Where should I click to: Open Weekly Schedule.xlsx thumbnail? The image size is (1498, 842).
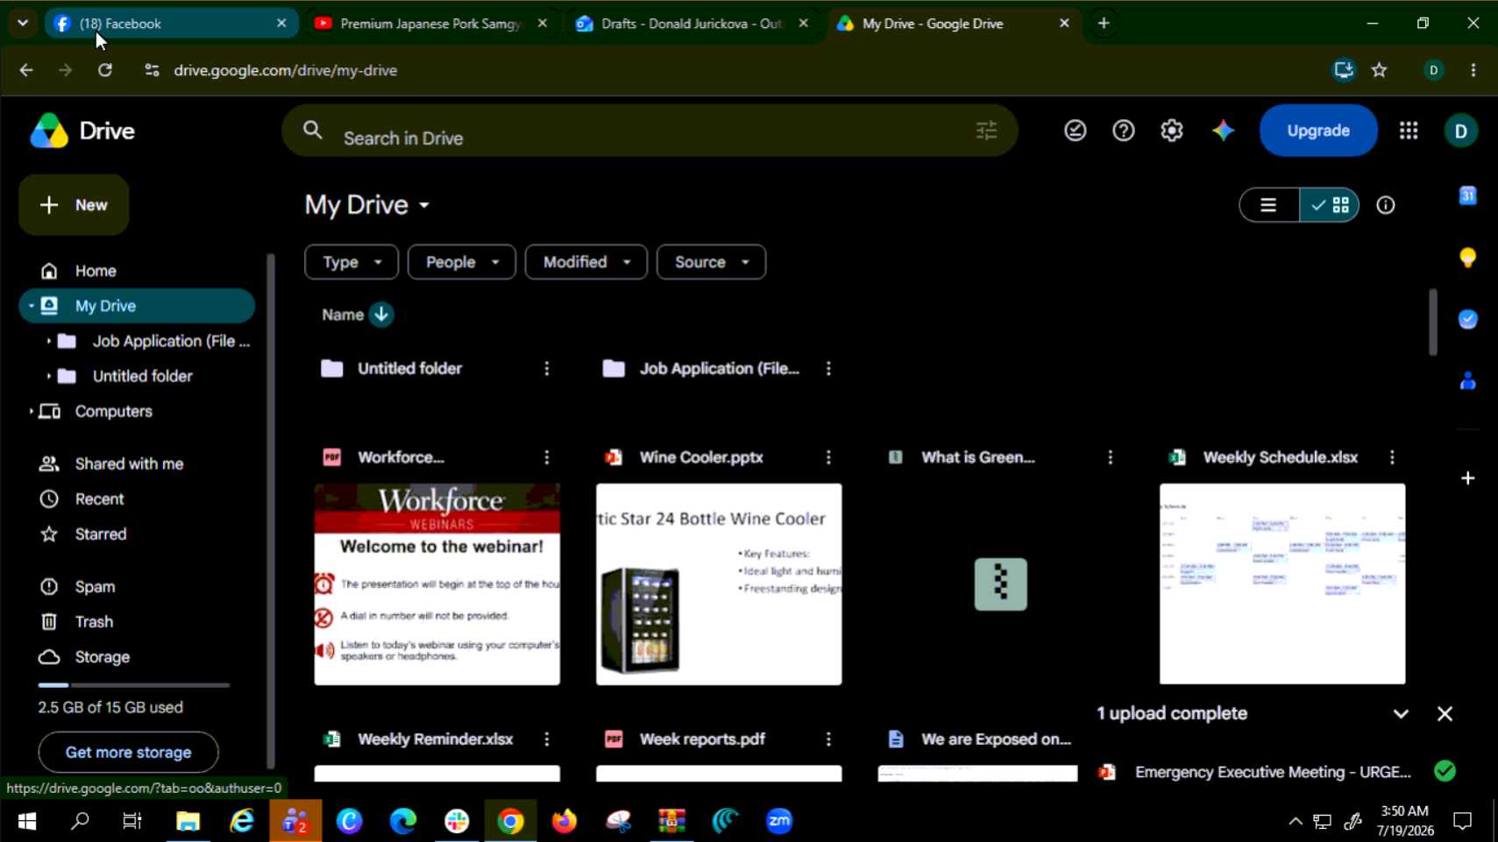(x=1282, y=584)
